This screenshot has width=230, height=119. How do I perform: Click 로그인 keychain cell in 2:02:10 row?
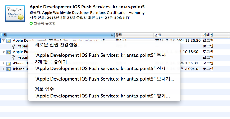(x=208, y=69)
